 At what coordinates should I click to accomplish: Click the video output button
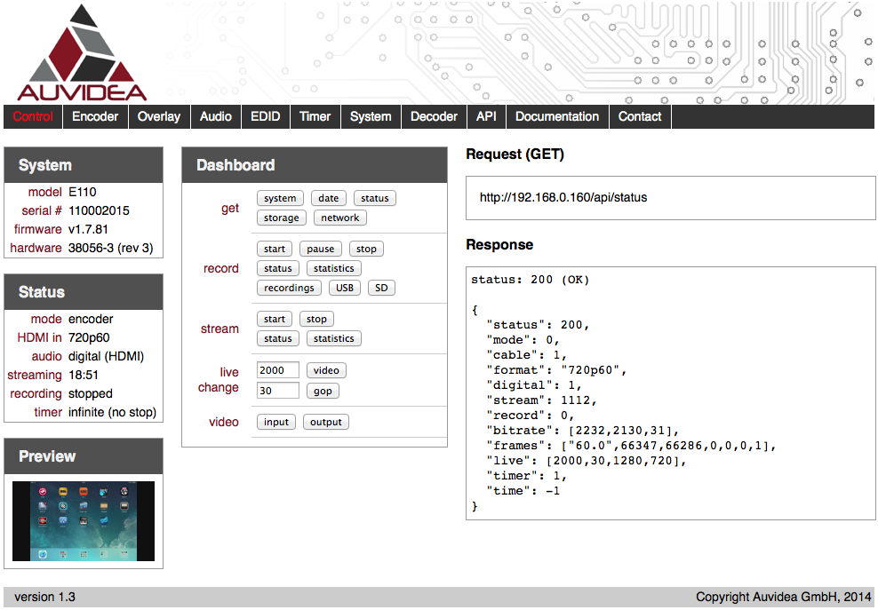pos(326,422)
